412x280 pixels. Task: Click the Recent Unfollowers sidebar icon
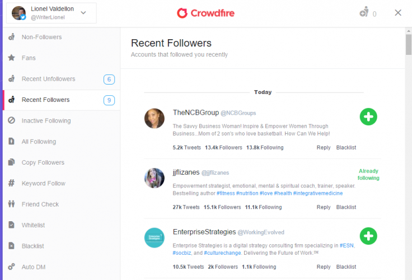point(11,78)
